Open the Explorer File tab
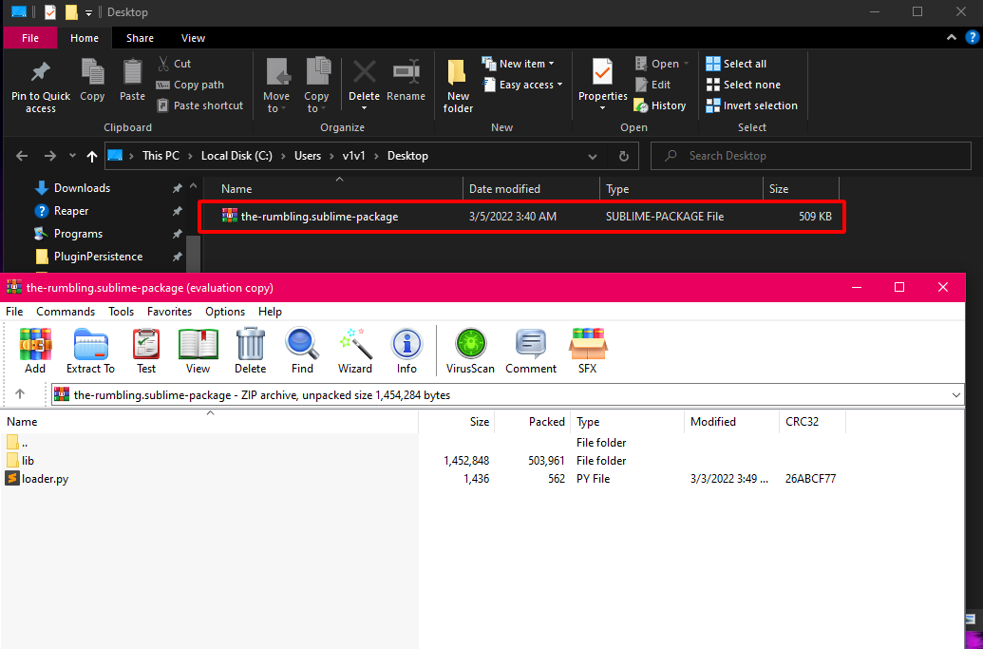This screenshot has height=649, width=983. [30, 38]
